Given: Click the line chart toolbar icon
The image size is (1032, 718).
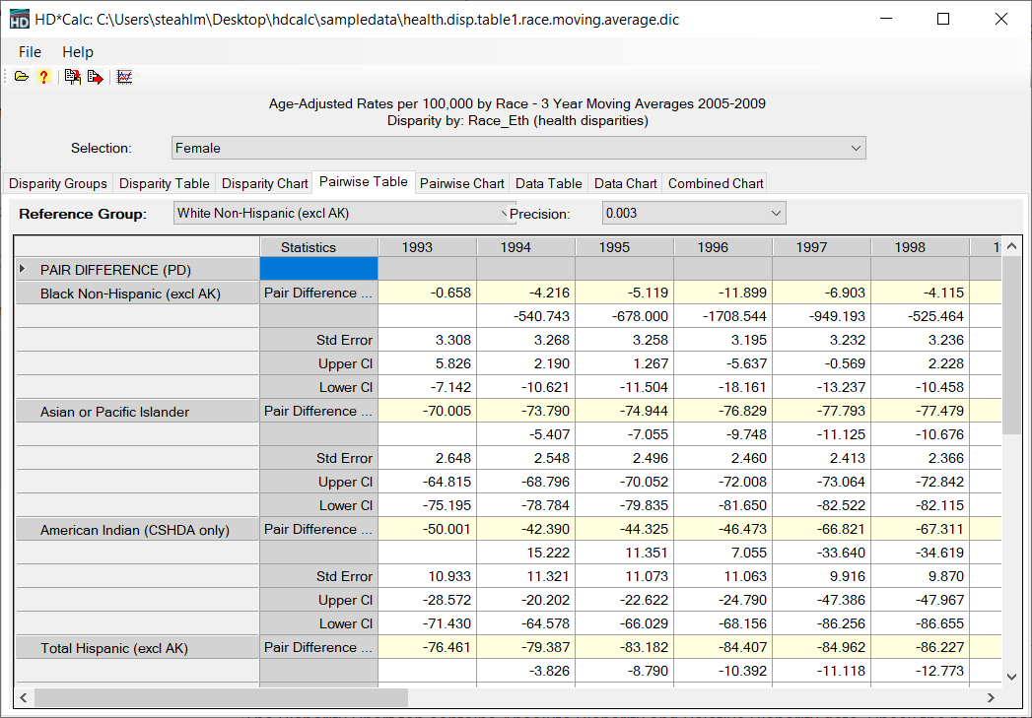Looking at the screenshot, I should tap(124, 77).
